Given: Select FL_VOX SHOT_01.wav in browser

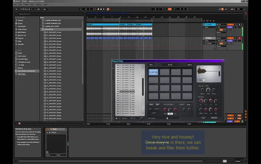Looking at the screenshot, I should coord(54,32).
